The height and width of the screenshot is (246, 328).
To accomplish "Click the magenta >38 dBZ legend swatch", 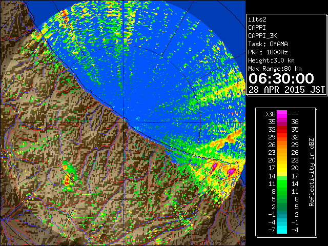I will pos(282,114).
